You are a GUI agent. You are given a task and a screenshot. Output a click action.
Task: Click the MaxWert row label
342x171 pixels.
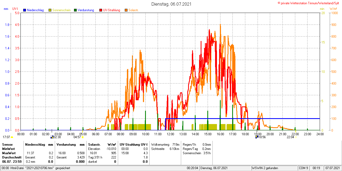click(x=9, y=153)
